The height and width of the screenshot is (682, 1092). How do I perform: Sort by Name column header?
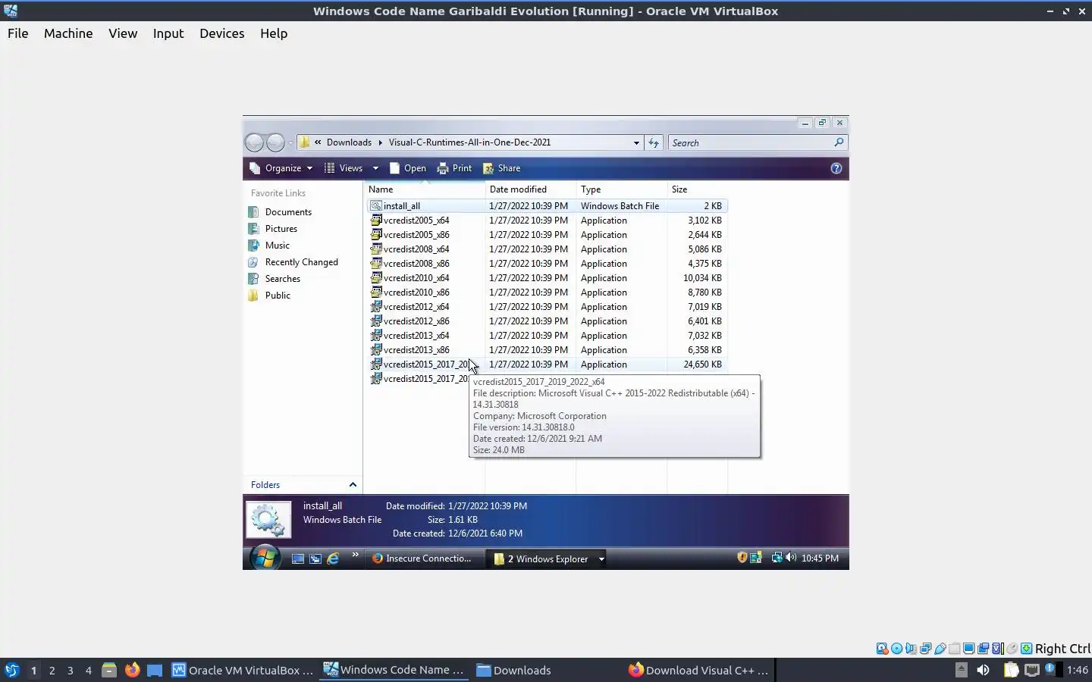tap(425, 189)
